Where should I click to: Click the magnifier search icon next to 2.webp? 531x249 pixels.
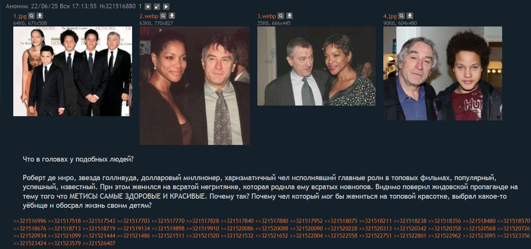[163, 16]
